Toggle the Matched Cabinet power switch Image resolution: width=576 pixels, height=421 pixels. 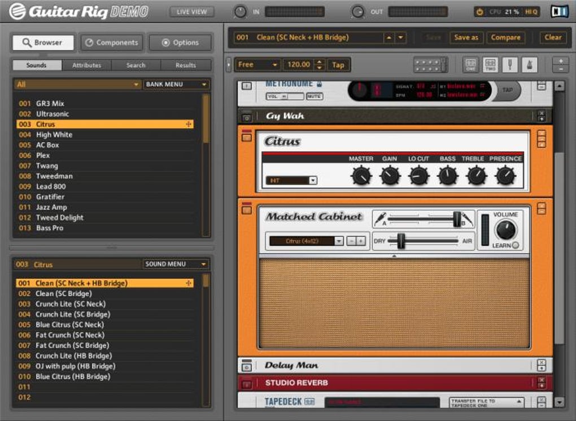247,210
